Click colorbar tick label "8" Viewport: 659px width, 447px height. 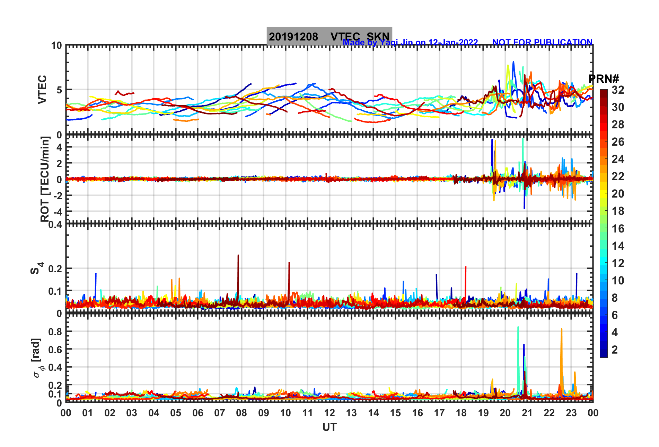(615, 298)
